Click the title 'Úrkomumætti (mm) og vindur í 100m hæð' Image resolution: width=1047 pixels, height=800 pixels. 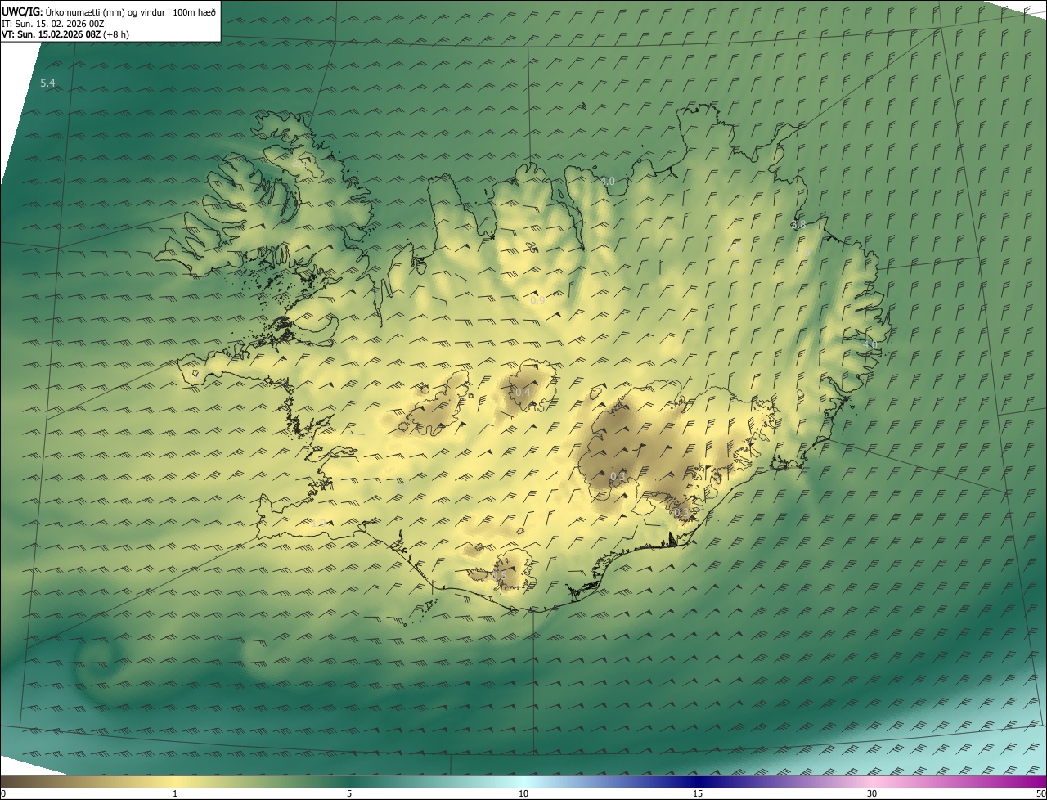coord(130,11)
